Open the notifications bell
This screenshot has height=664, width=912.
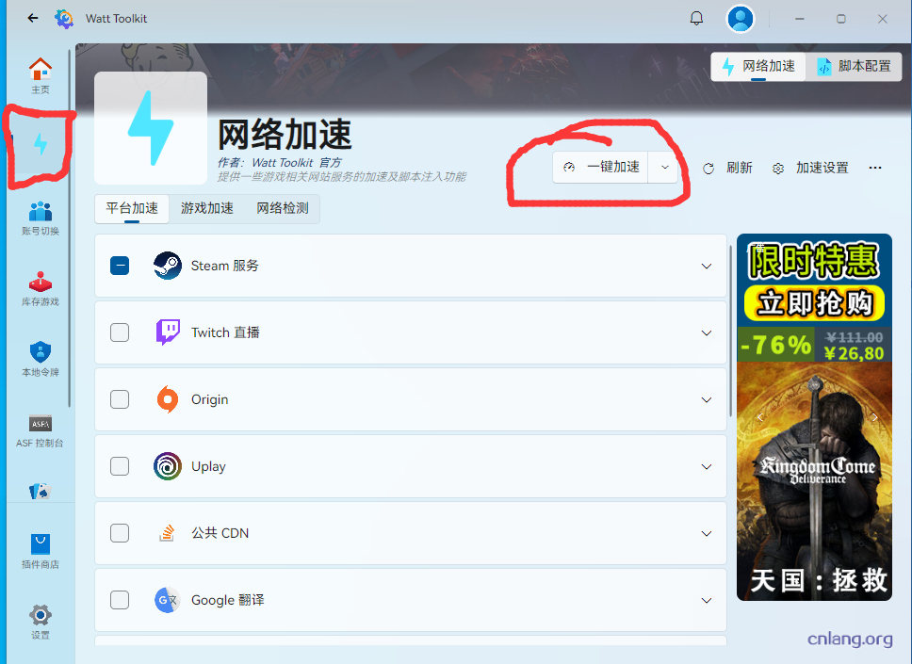[x=696, y=19]
